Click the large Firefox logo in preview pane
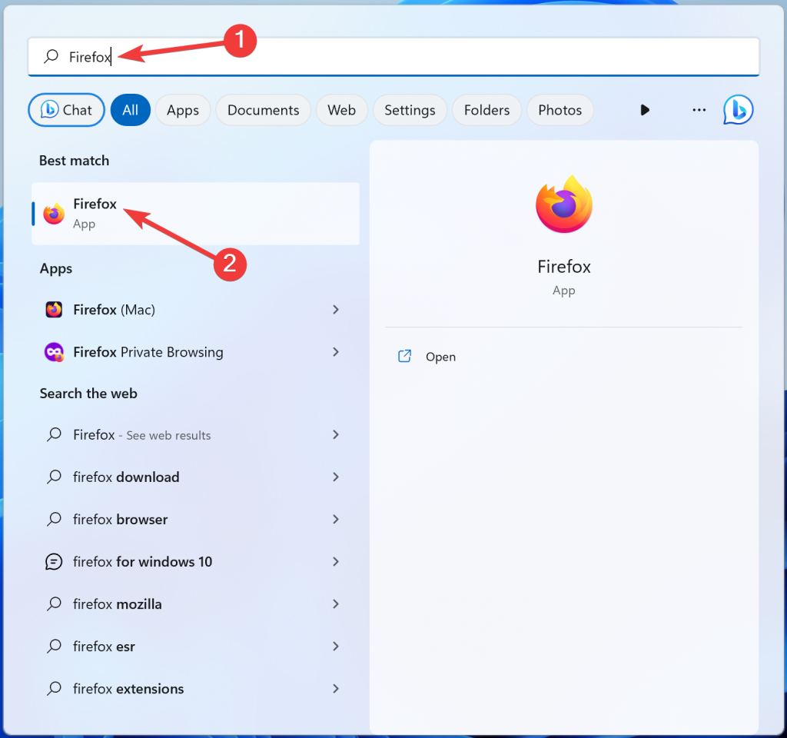 563,203
